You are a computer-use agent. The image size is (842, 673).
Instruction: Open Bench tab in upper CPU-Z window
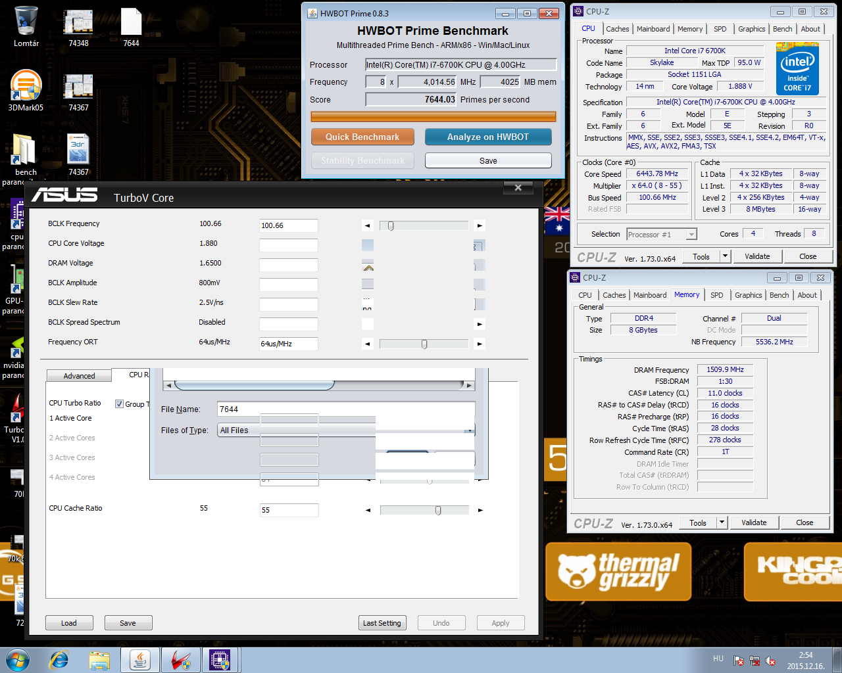[783, 29]
